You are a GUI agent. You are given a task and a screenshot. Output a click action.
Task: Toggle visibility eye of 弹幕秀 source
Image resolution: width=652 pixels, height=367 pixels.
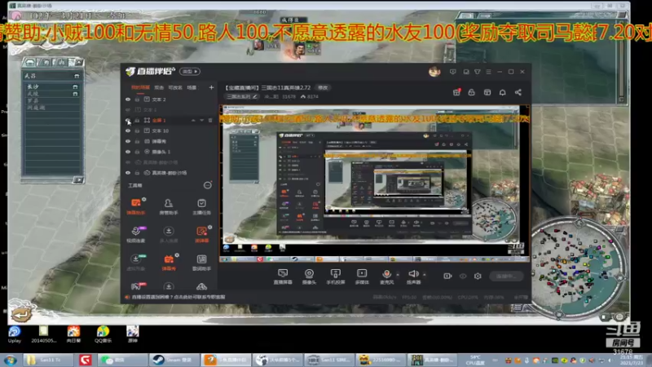[x=128, y=141]
